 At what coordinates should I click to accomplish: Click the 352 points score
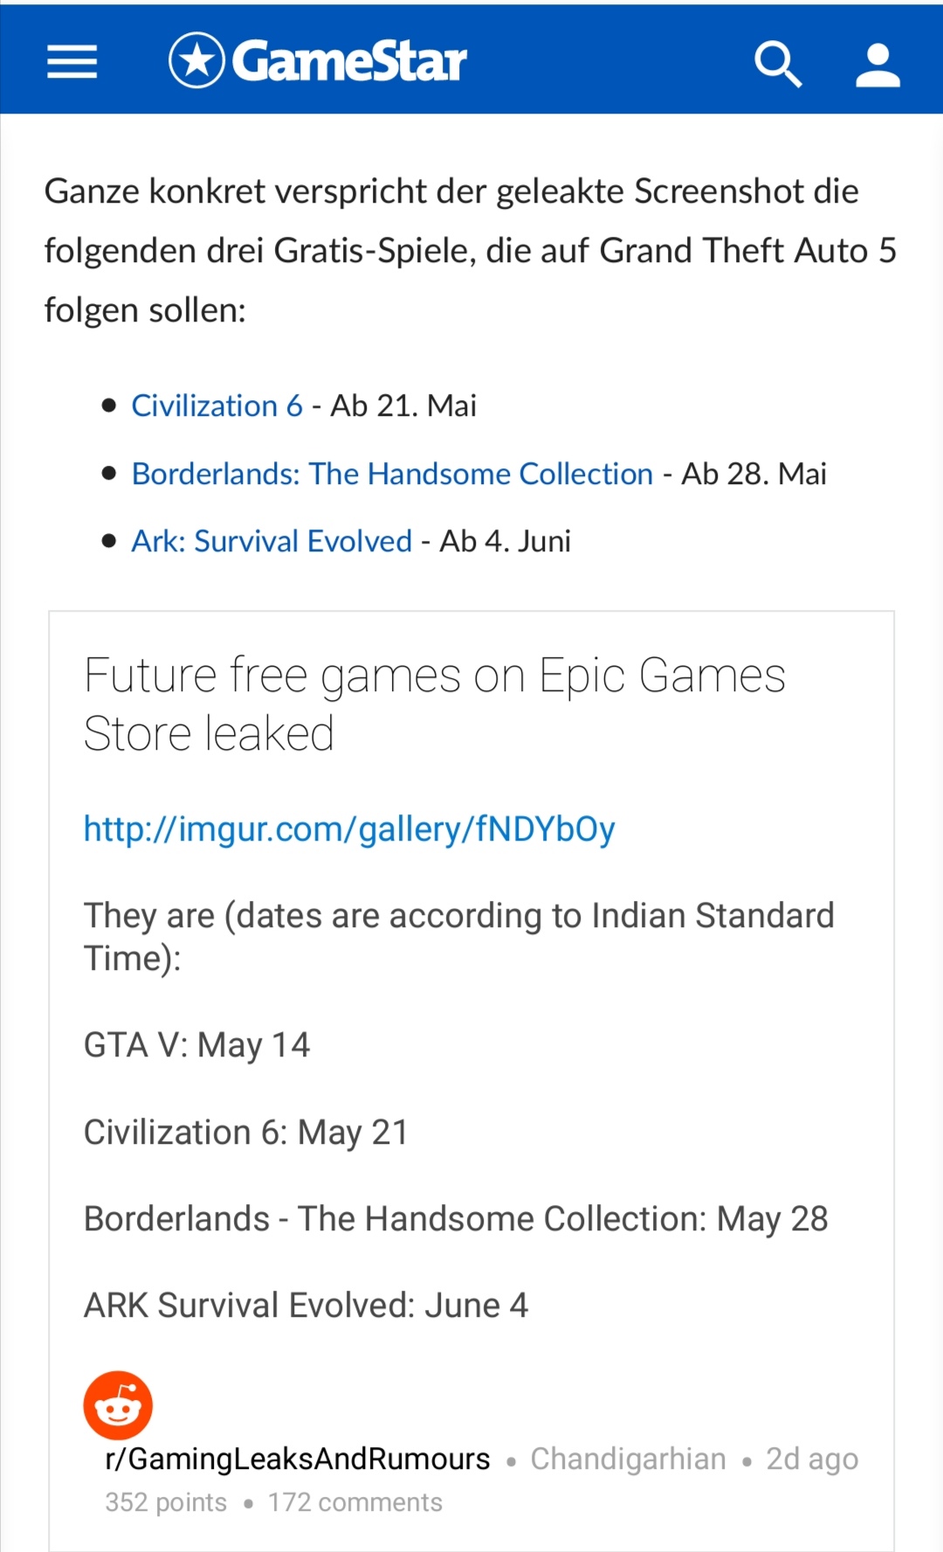tap(166, 1502)
